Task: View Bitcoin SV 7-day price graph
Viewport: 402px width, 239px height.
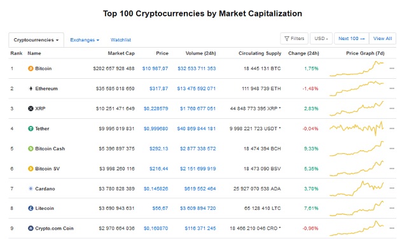Action: point(357,168)
